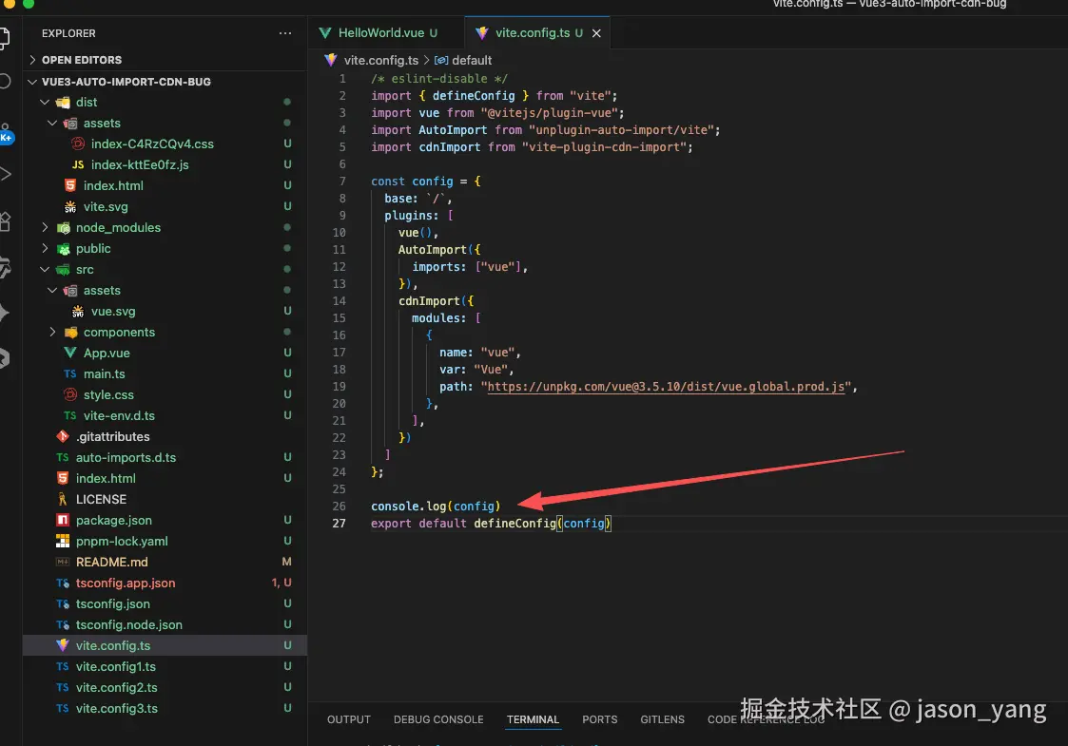Close the vite.config.ts editor tab

596,32
